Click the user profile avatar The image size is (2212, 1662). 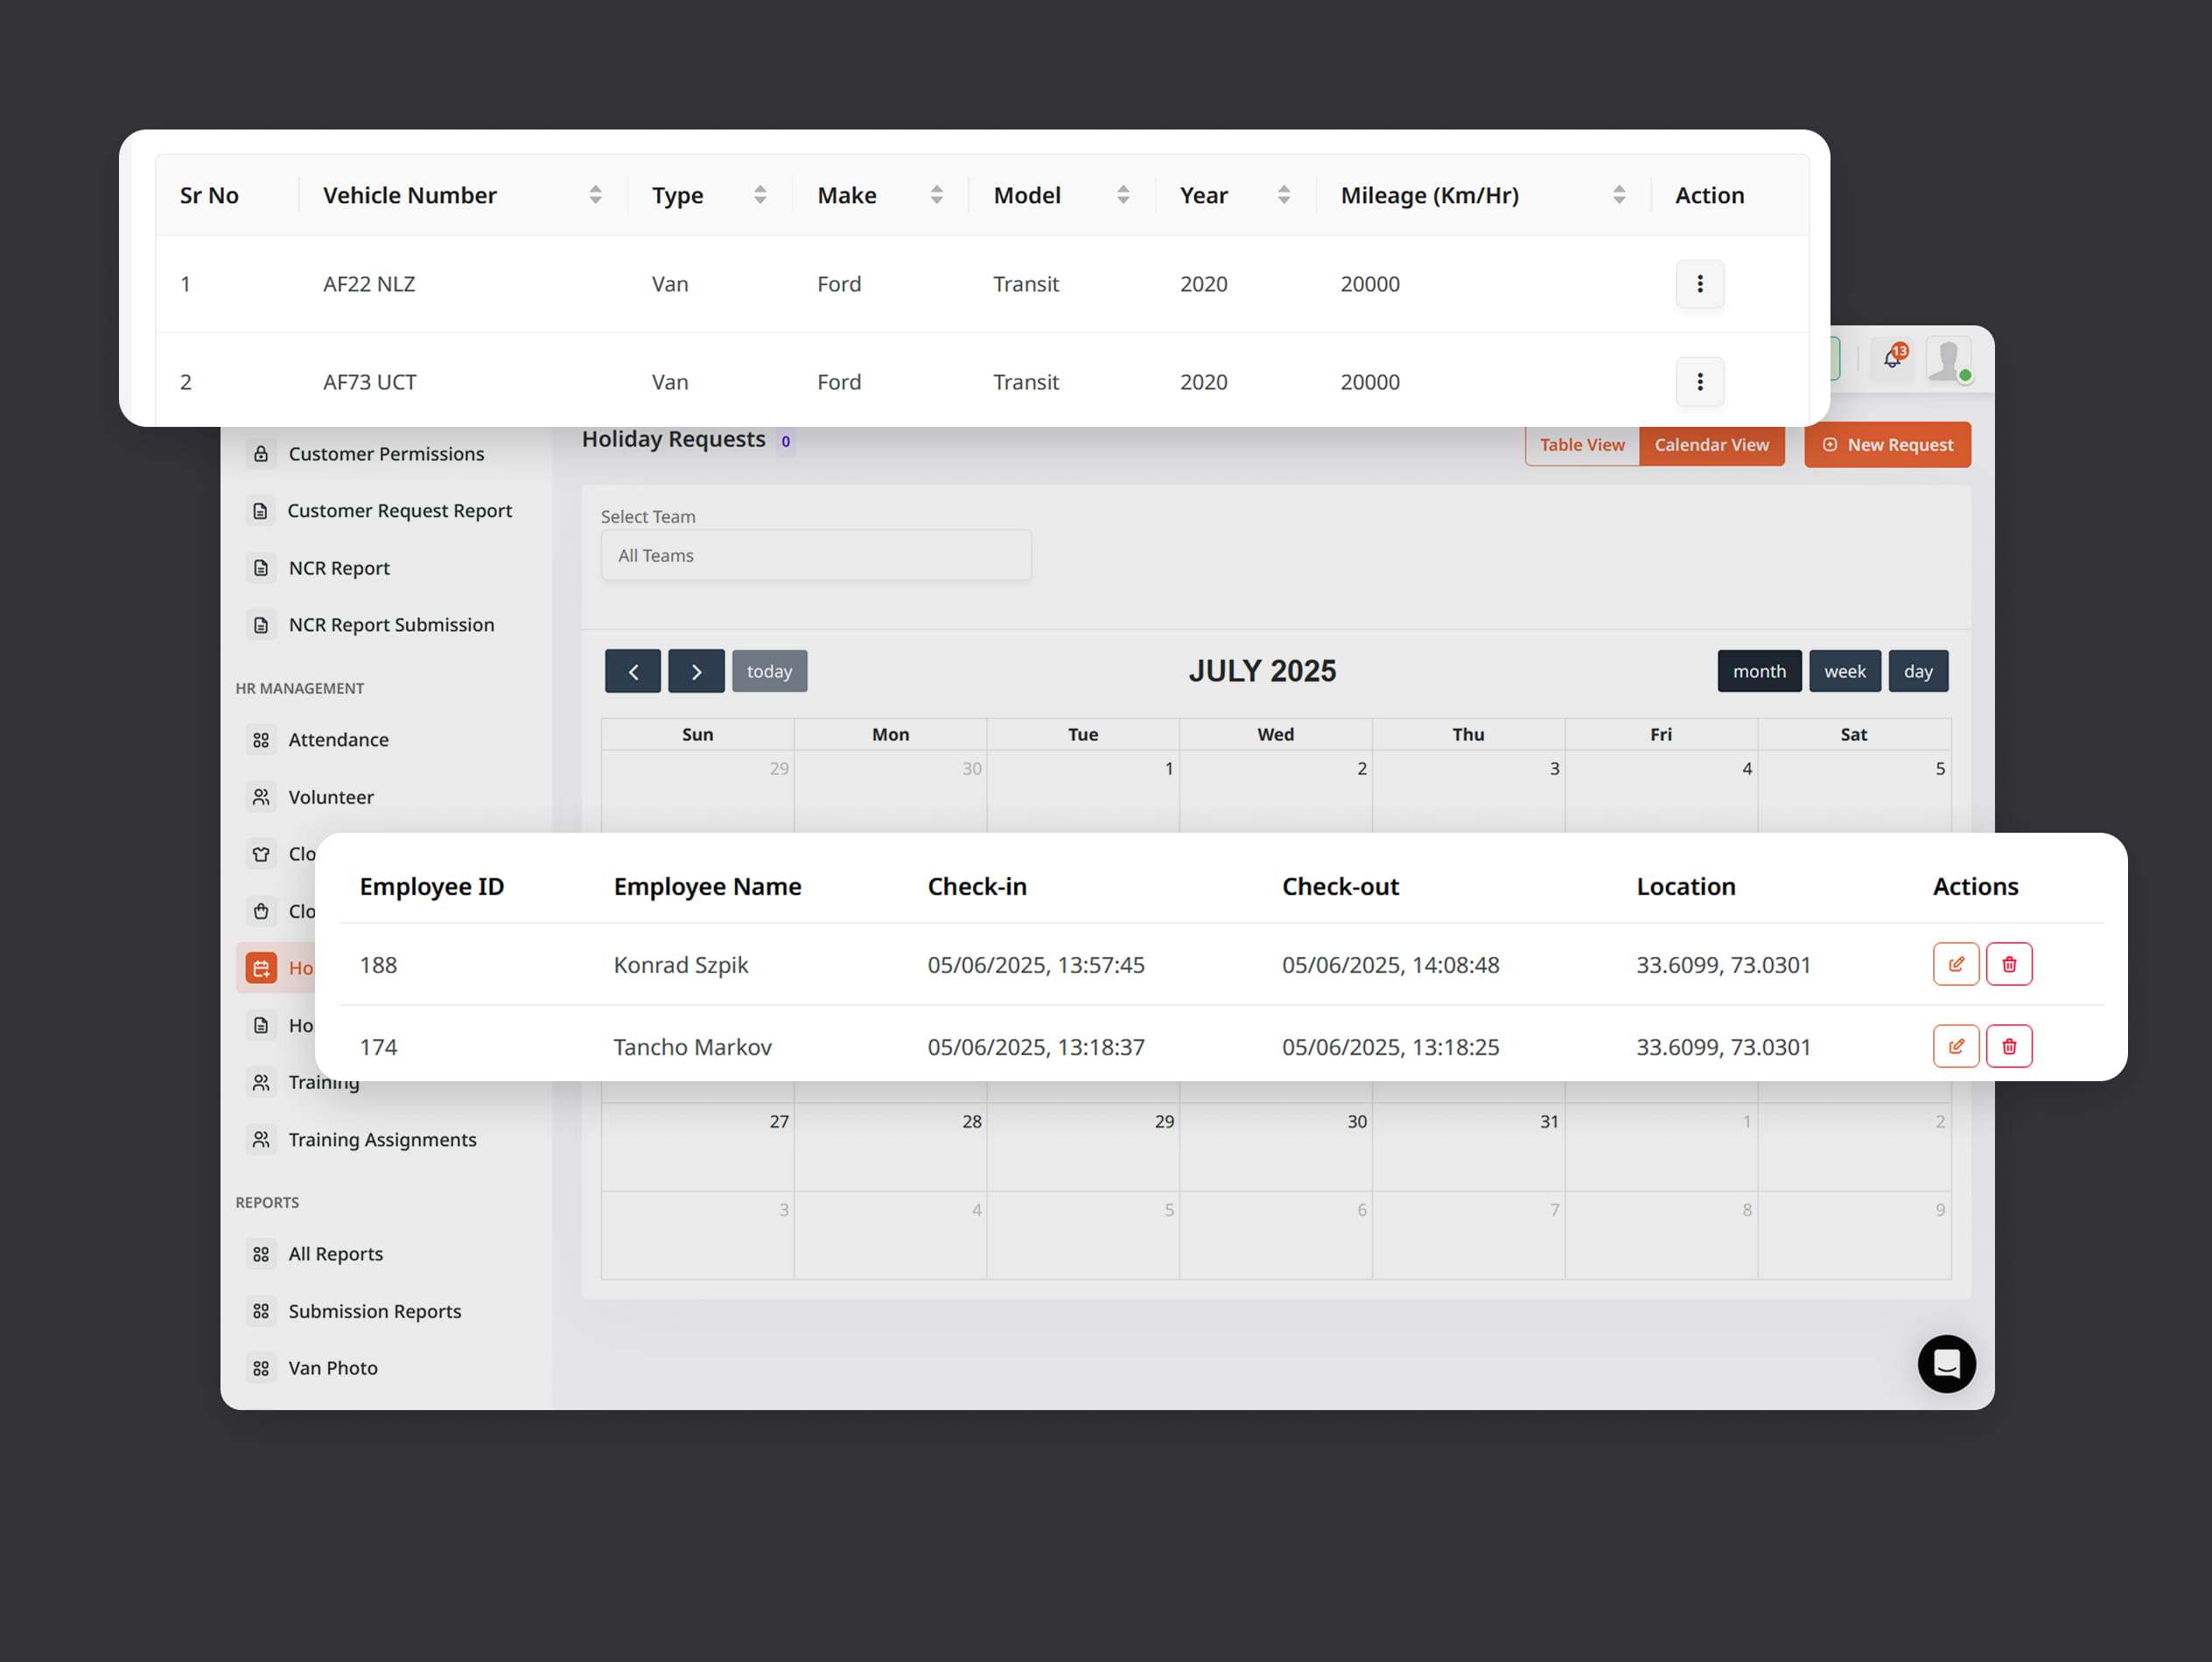pyautogui.click(x=1948, y=360)
